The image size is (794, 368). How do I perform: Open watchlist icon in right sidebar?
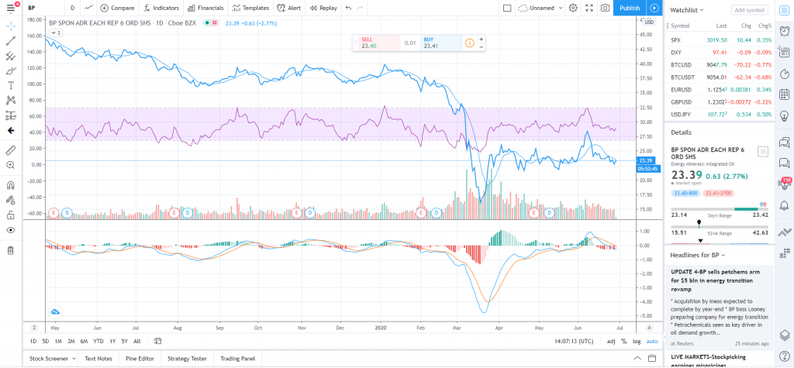[x=785, y=9]
